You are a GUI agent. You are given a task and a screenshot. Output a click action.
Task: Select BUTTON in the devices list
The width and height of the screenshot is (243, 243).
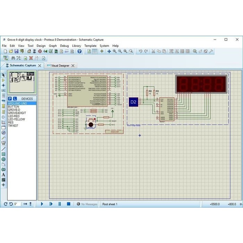click(x=22, y=107)
